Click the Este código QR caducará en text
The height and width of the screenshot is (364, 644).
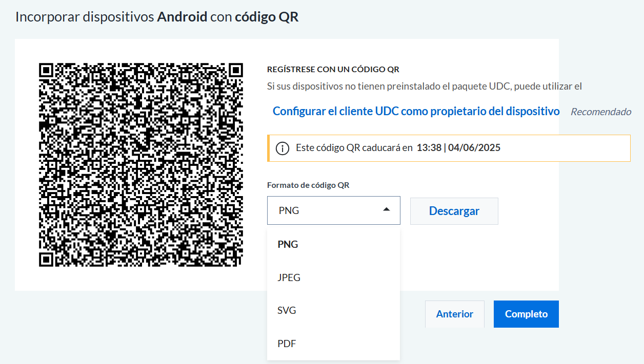pos(354,148)
